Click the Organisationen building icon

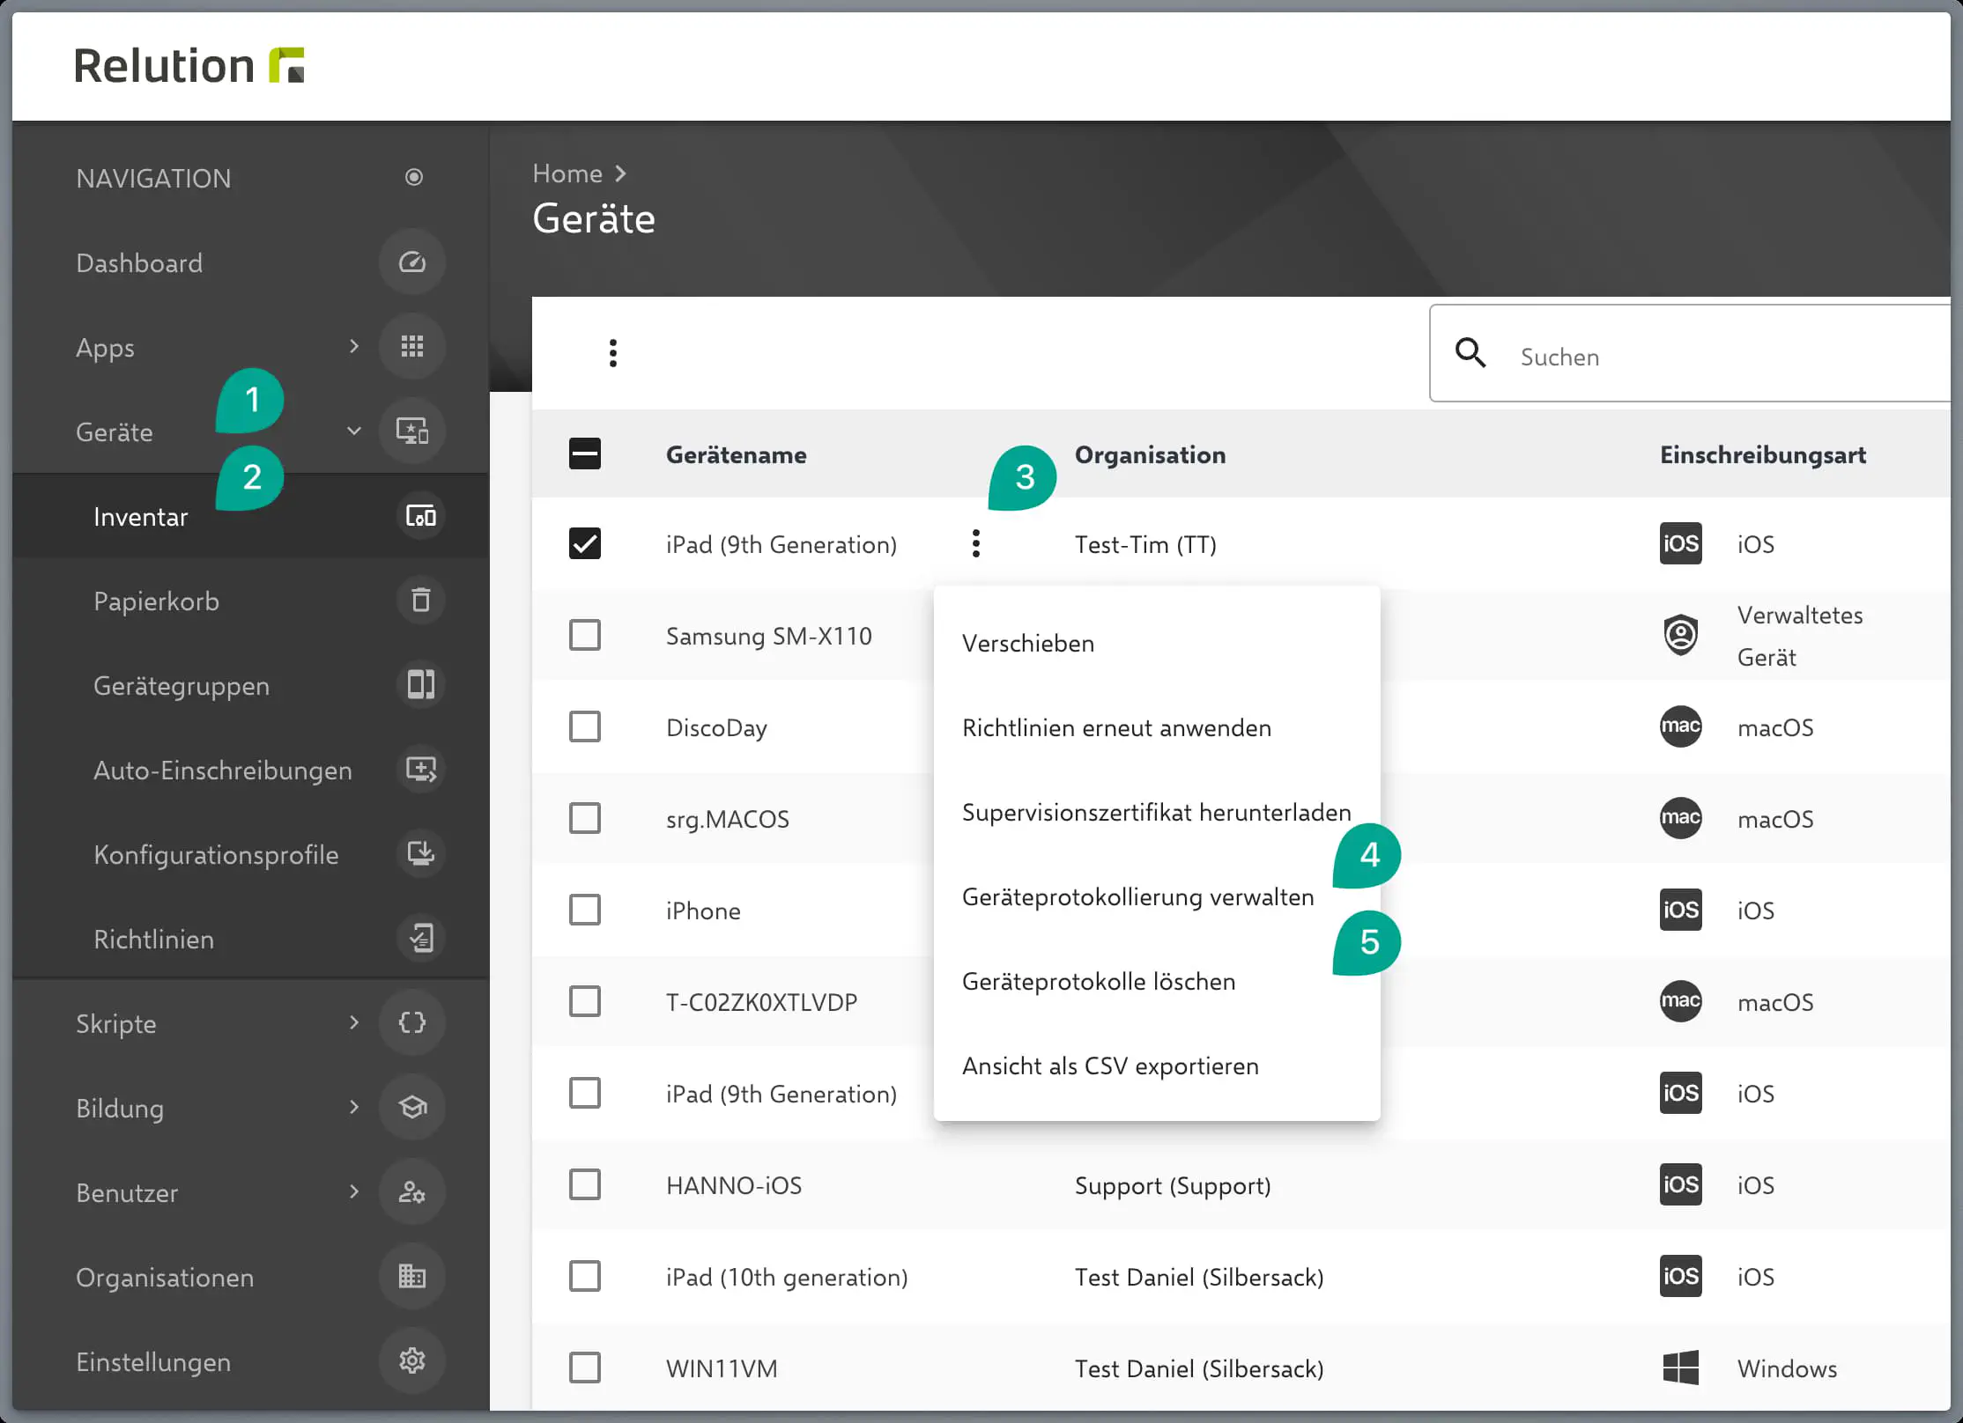(x=411, y=1277)
